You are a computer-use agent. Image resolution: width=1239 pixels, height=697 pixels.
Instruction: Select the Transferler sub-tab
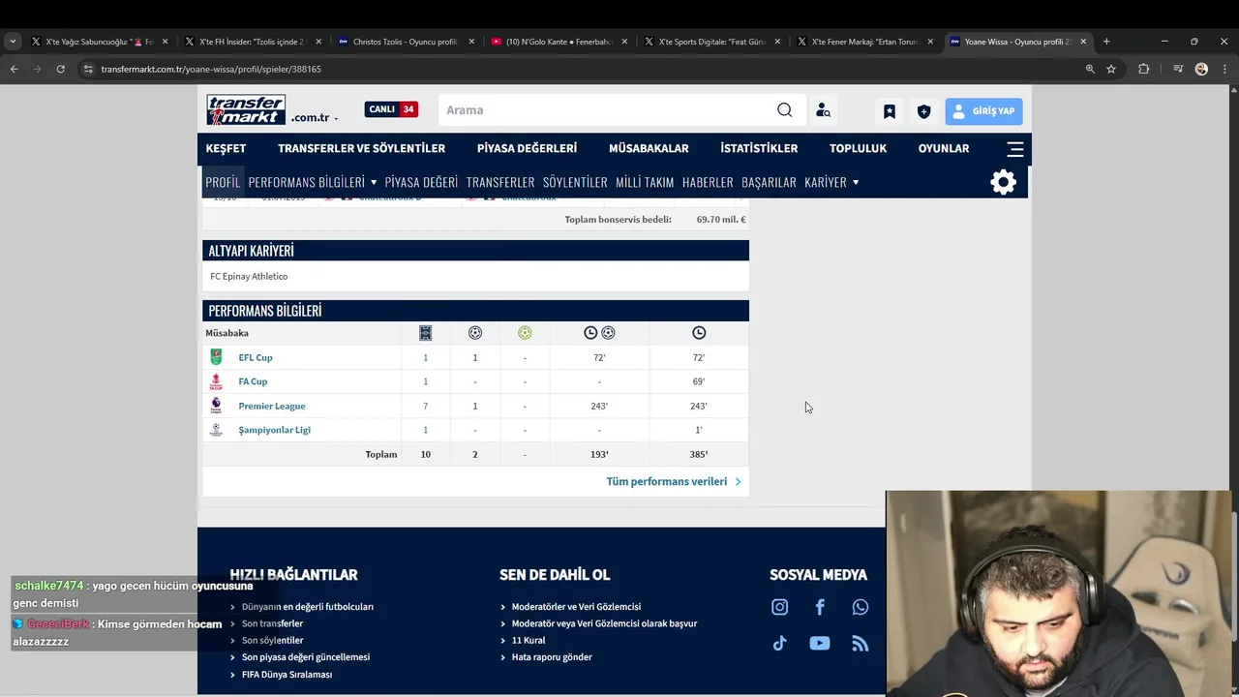click(x=500, y=182)
